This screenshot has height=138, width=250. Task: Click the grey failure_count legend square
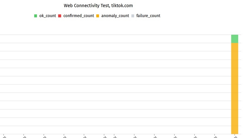[133, 16]
